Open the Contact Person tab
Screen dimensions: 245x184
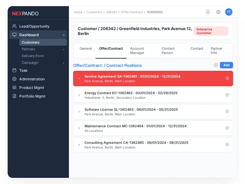click(168, 51)
